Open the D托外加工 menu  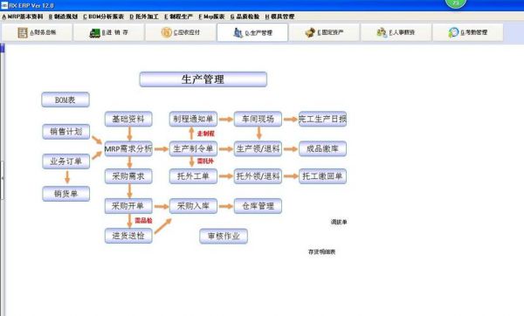click(144, 17)
